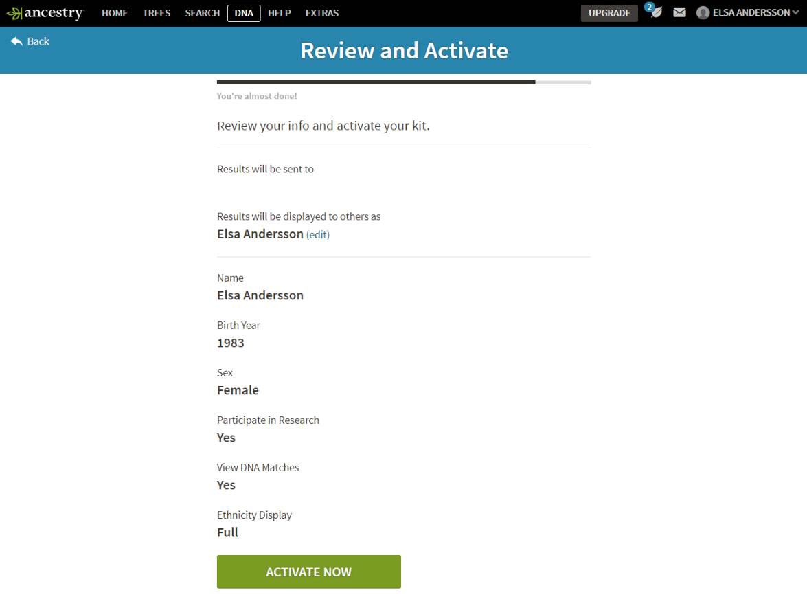Click edit next to Elsa Andersson
The height and width of the screenshot is (599, 807).
click(x=317, y=234)
